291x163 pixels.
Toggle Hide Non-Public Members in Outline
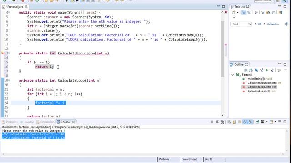click(267, 70)
